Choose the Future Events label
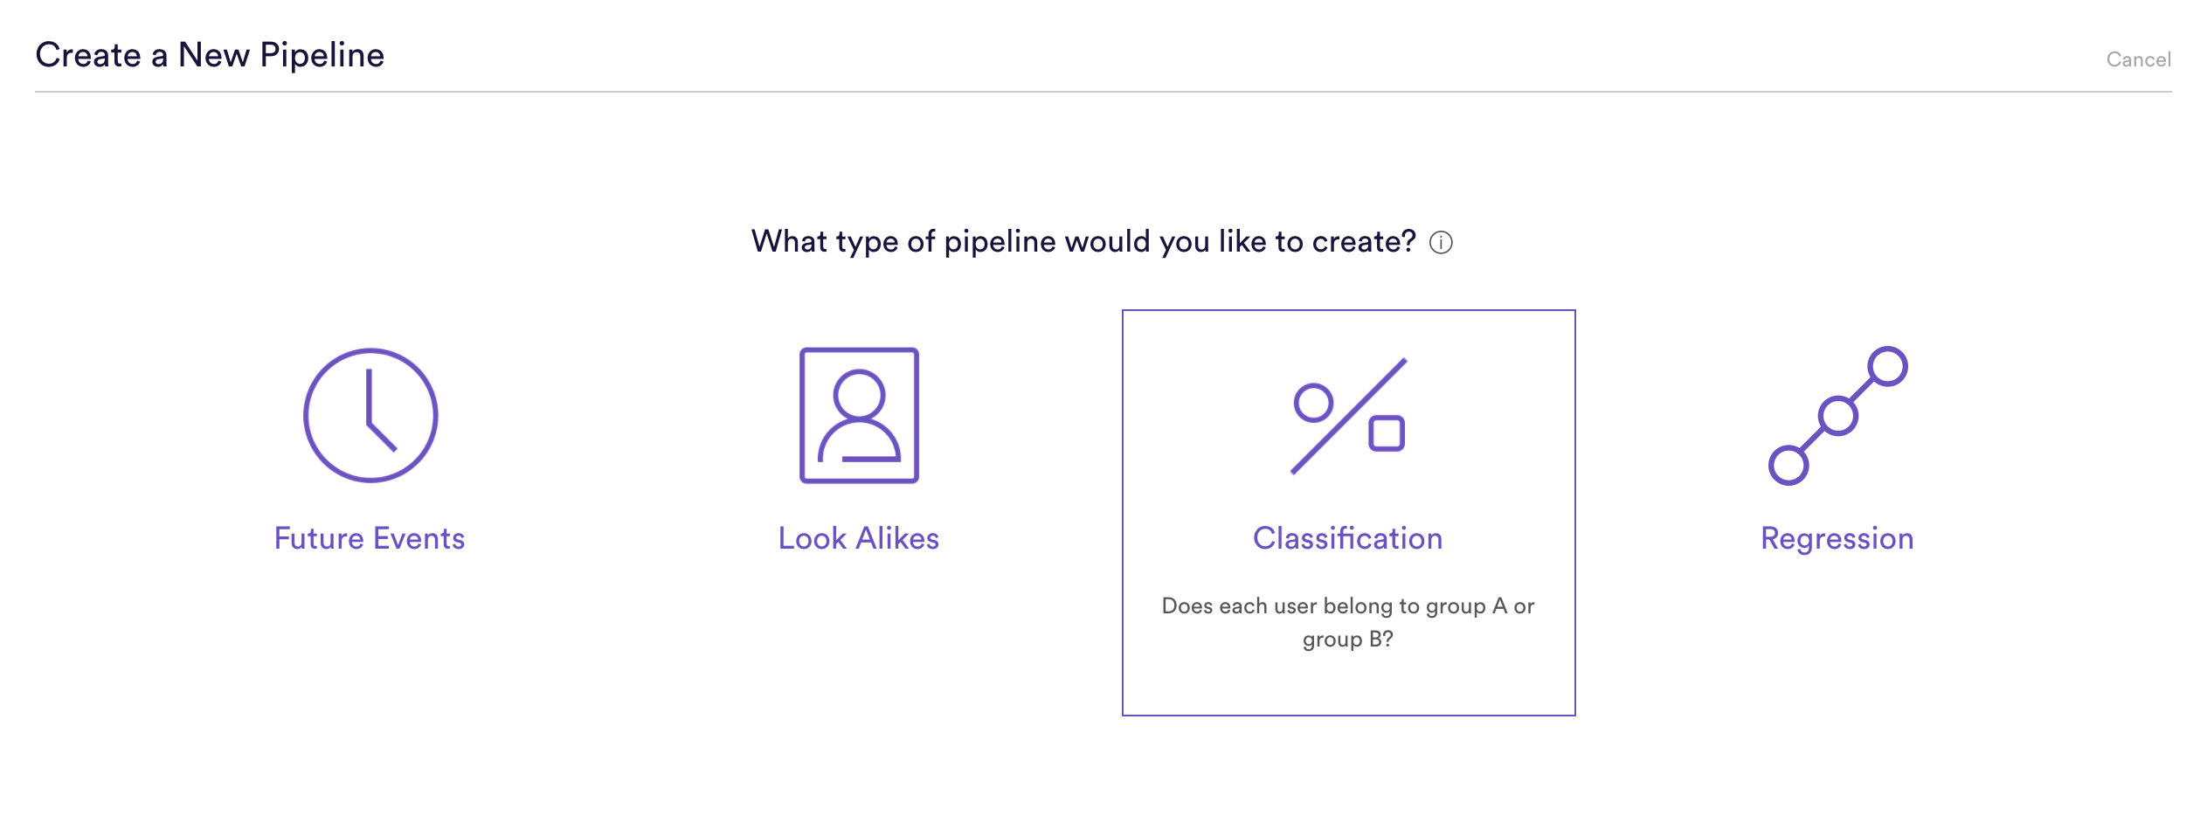 370,538
